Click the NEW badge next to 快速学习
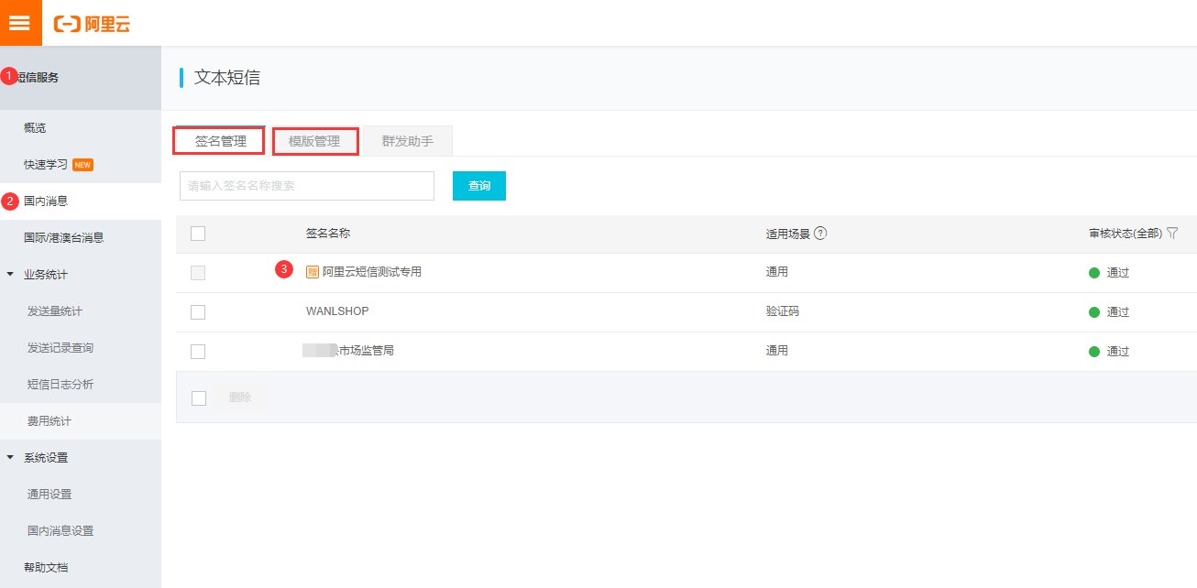Screen dimensions: 1197x588 click(x=82, y=165)
